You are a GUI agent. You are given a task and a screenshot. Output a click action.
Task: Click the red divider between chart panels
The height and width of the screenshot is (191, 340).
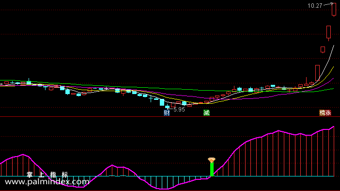(x=170, y=117)
